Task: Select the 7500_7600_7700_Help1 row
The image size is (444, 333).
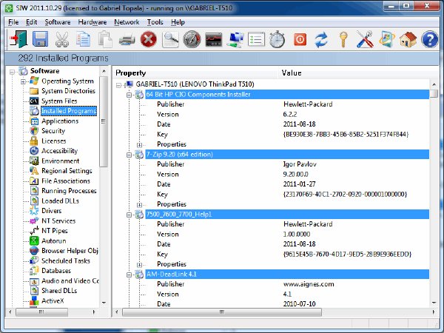Action: (x=287, y=215)
